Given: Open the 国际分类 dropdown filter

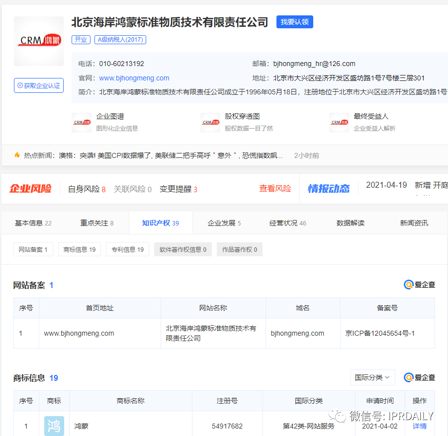Looking at the screenshot, I should 372,377.
